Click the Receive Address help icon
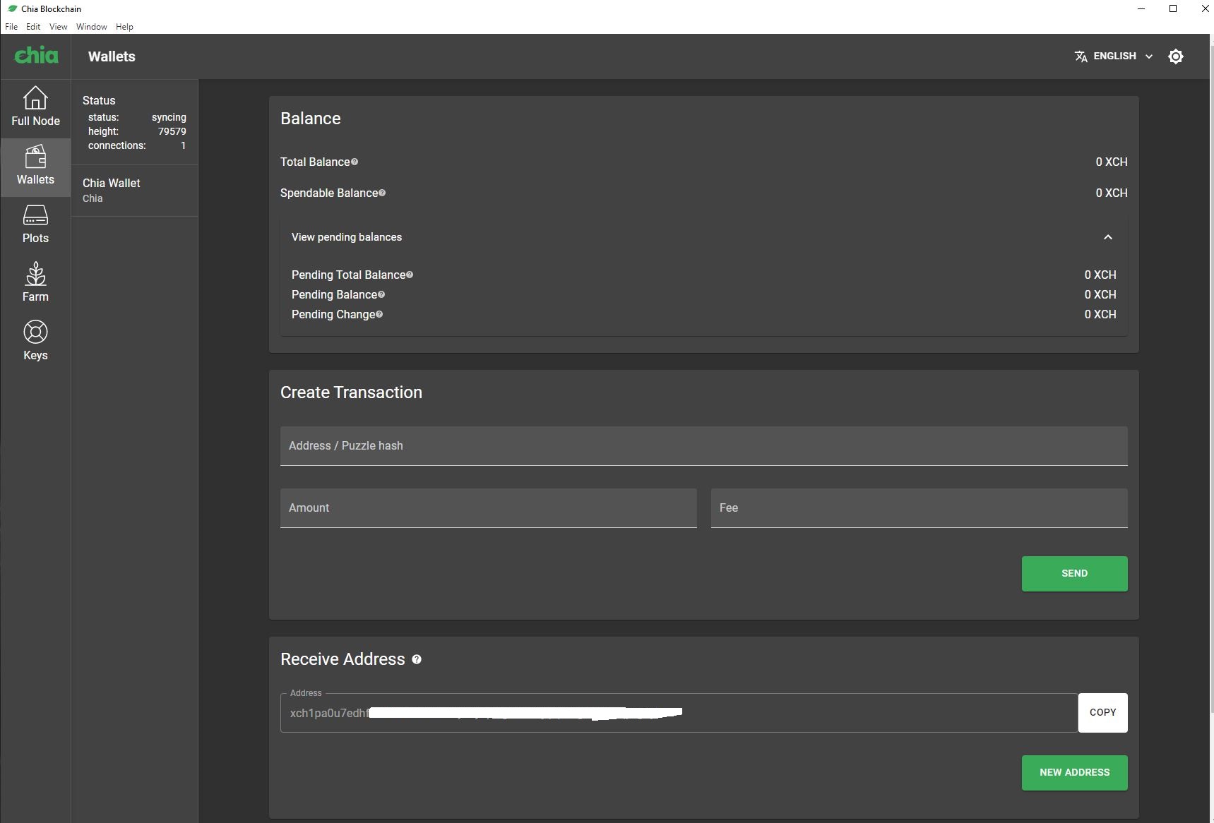 click(x=417, y=659)
